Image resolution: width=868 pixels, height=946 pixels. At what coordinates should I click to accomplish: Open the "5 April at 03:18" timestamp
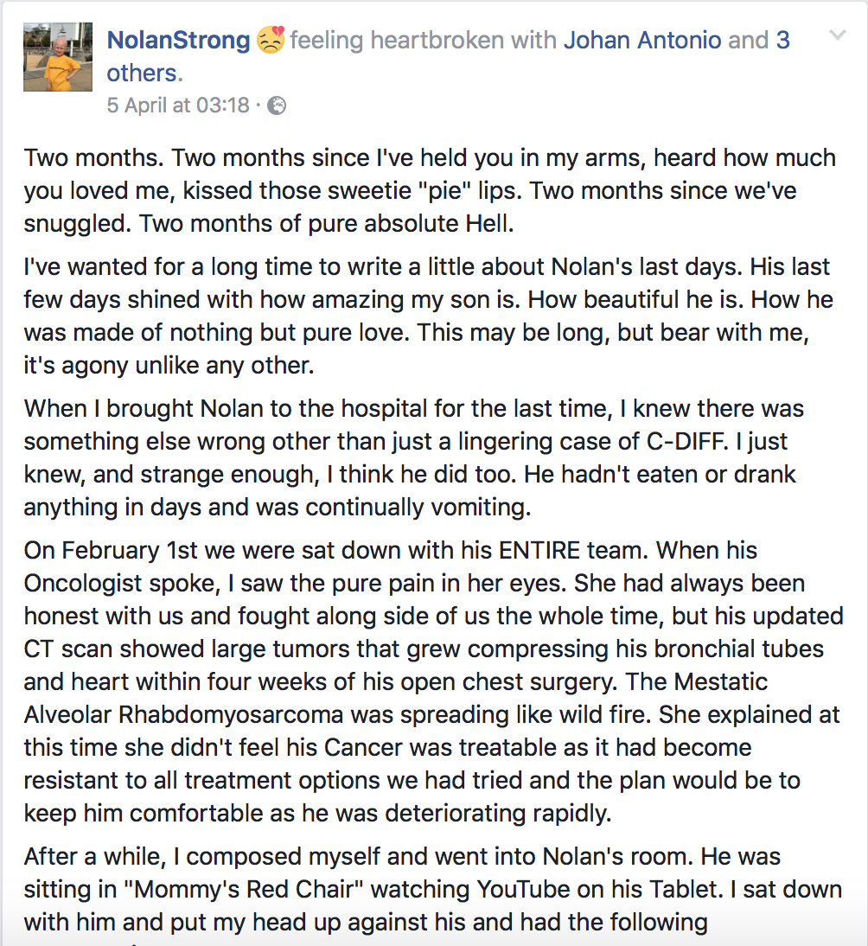click(x=178, y=105)
